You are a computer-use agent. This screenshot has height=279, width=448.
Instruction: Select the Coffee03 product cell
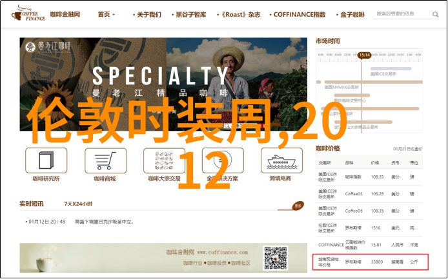click(x=354, y=194)
